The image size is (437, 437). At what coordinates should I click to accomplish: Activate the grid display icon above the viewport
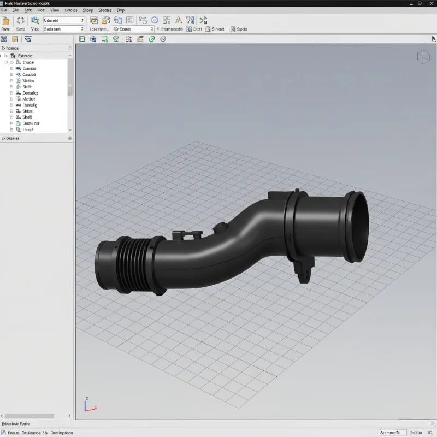pos(81,39)
